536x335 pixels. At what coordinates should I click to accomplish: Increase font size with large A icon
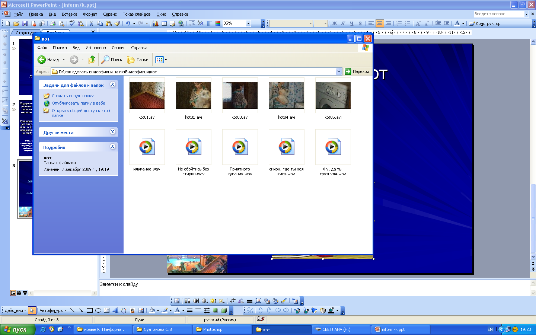418,23
